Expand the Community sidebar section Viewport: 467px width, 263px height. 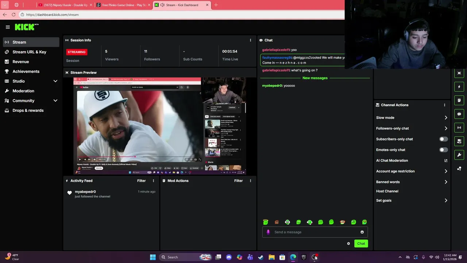55,100
